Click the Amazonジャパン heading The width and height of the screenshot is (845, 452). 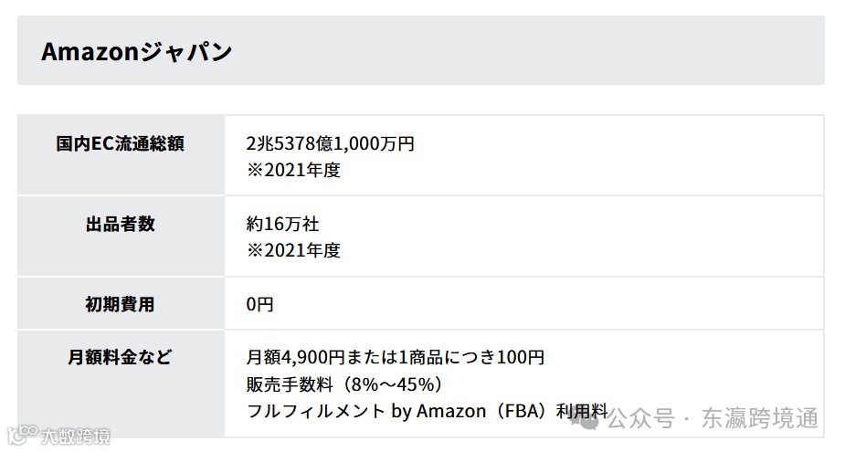click(x=137, y=51)
